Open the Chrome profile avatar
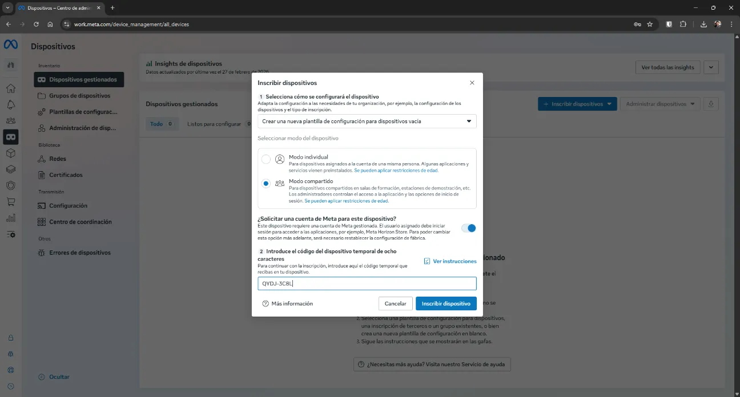 point(718,25)
